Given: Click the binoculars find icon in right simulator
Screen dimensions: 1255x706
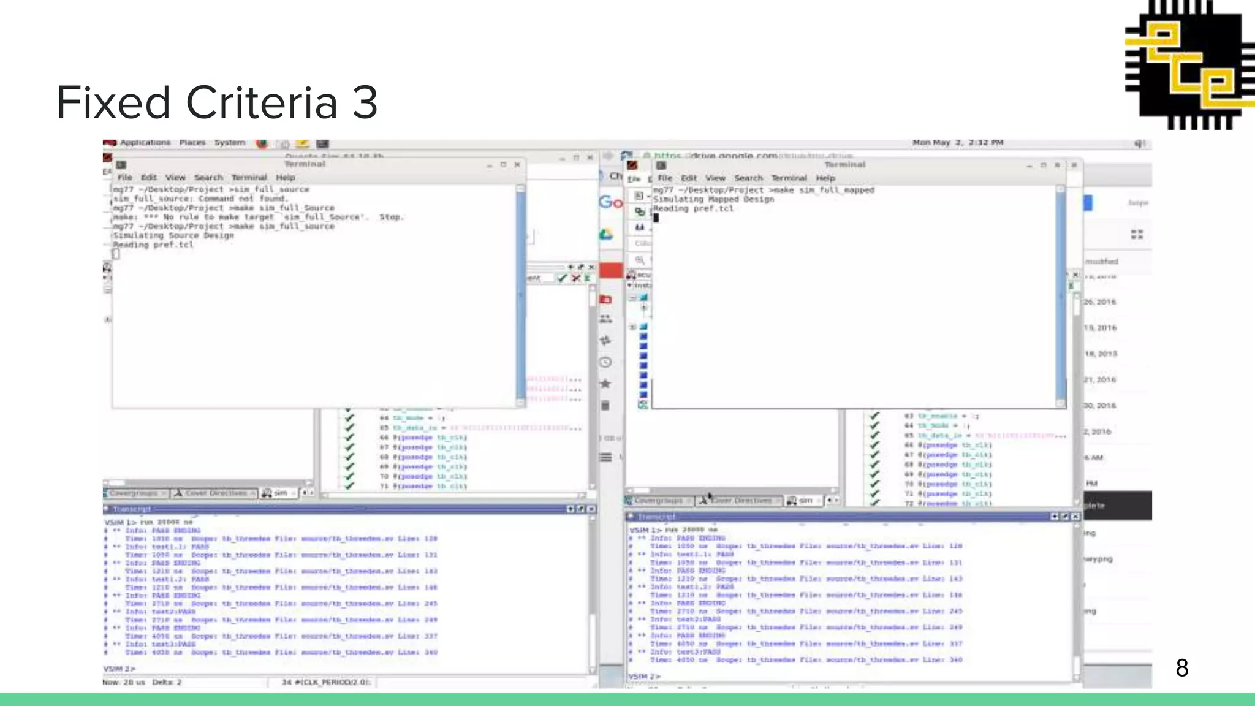Looking at the screenshot, I should tap(640, 227).
